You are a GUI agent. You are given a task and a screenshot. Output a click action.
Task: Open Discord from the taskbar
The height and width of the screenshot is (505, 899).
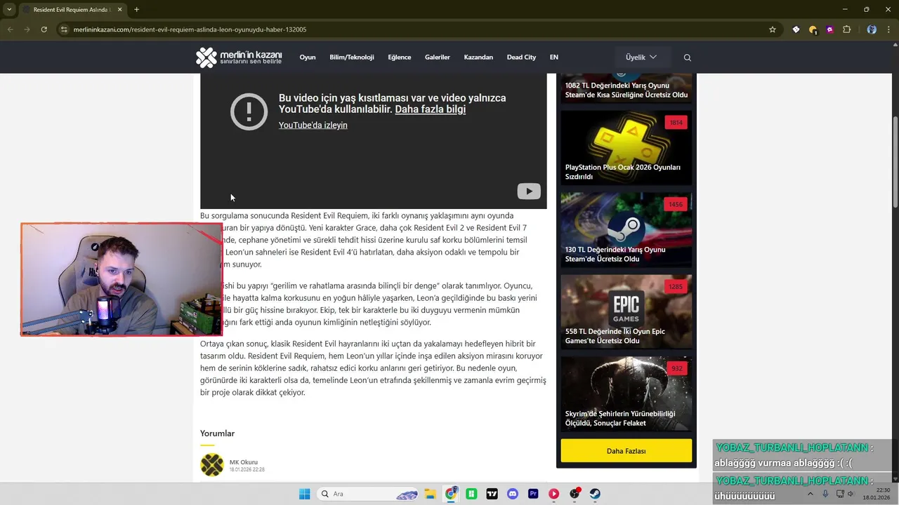(513, 494)
